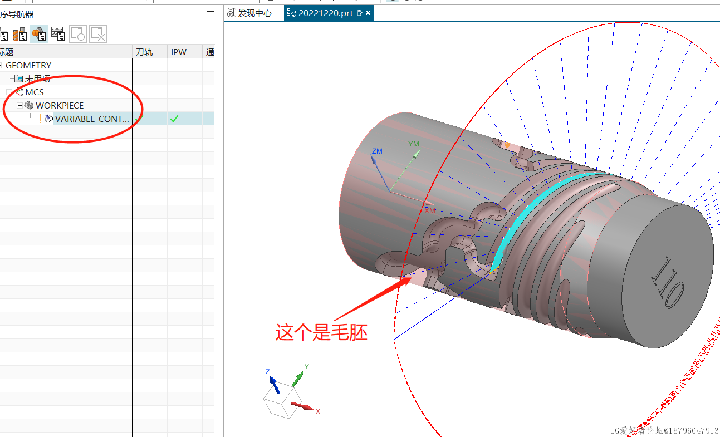This screenshot has width=720, height=437.
Task: Select the 未用项 tree item
Action: point(38,78)
